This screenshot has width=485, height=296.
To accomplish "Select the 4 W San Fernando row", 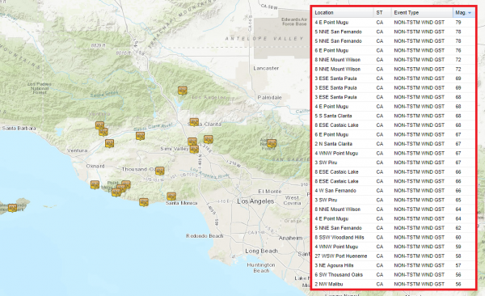I will (x=394, y=191).
